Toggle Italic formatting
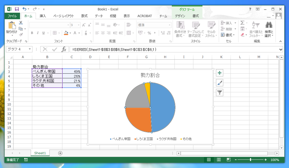The height and width of the screenshot is (168, 289). (38, 33)
